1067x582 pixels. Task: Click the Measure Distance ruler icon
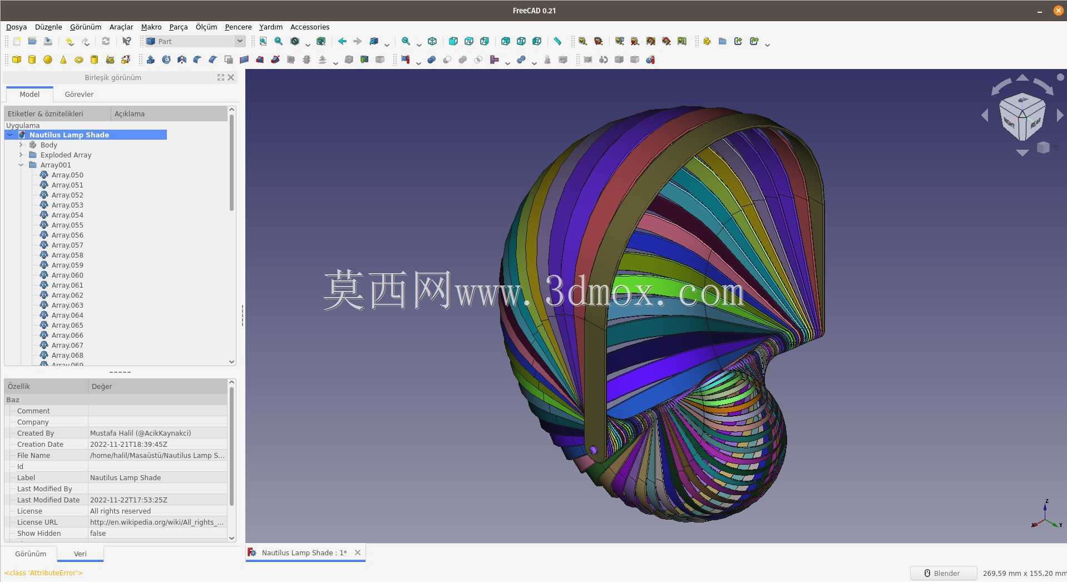[557, 41]
